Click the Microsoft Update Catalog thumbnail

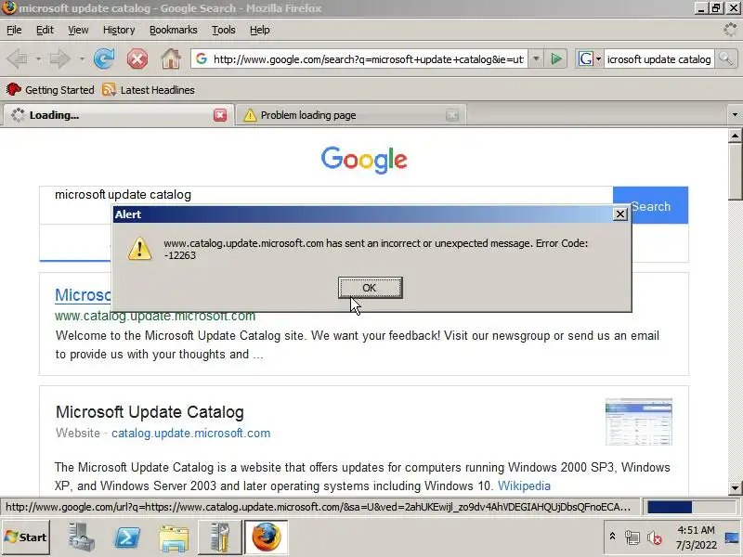(639, 422)
